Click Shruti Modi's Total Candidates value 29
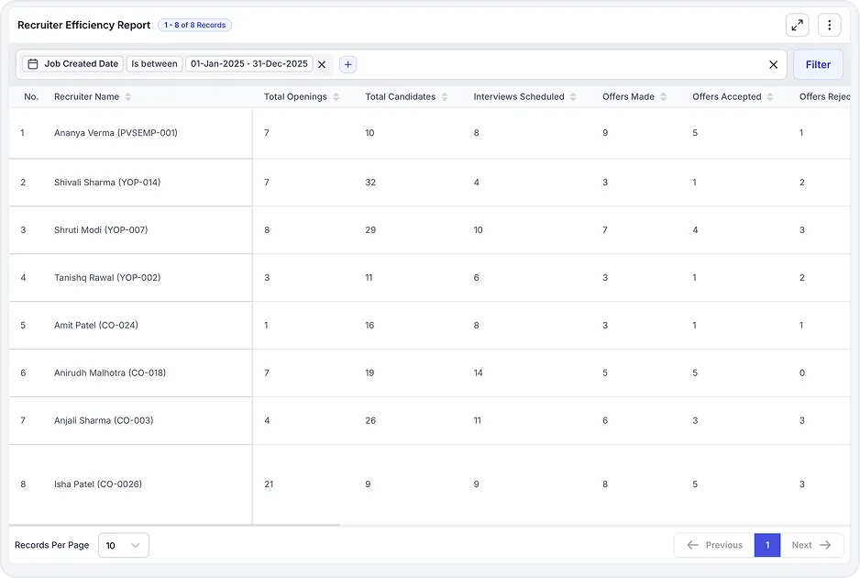The width and height of the screenshot is (860, 578). click(x=370, y=230)
